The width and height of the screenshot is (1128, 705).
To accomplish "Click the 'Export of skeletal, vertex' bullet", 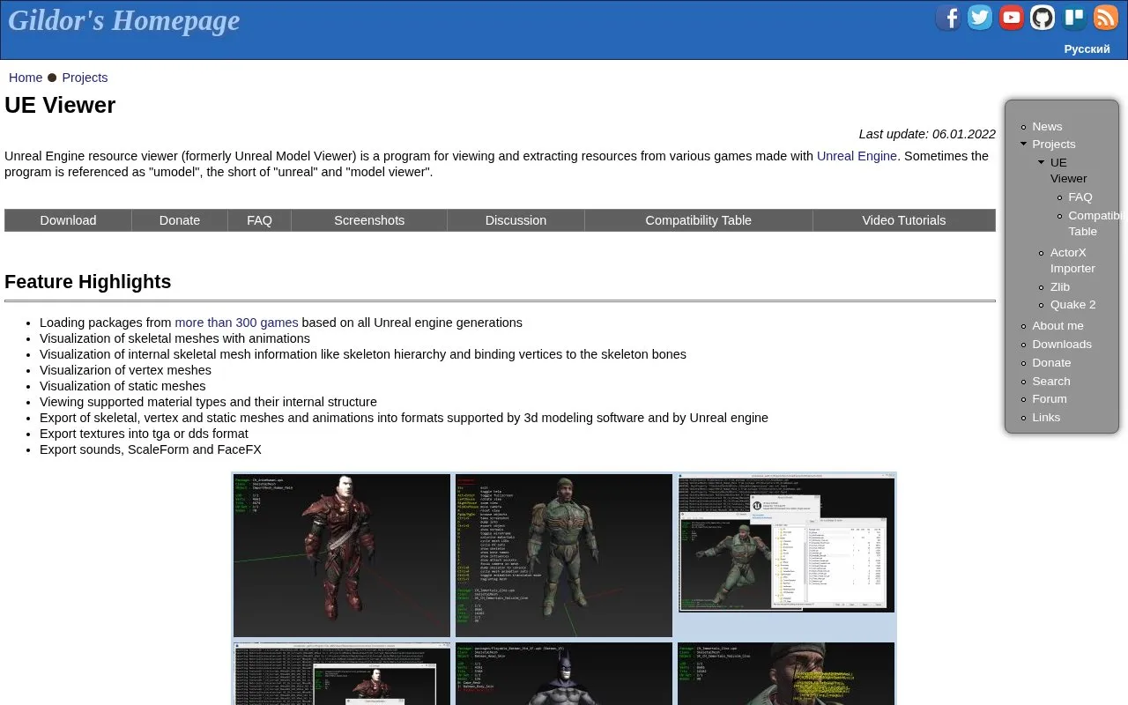I will pyautogui.click(x=404, y=418).
